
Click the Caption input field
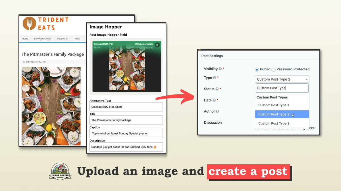pos(126,133)
